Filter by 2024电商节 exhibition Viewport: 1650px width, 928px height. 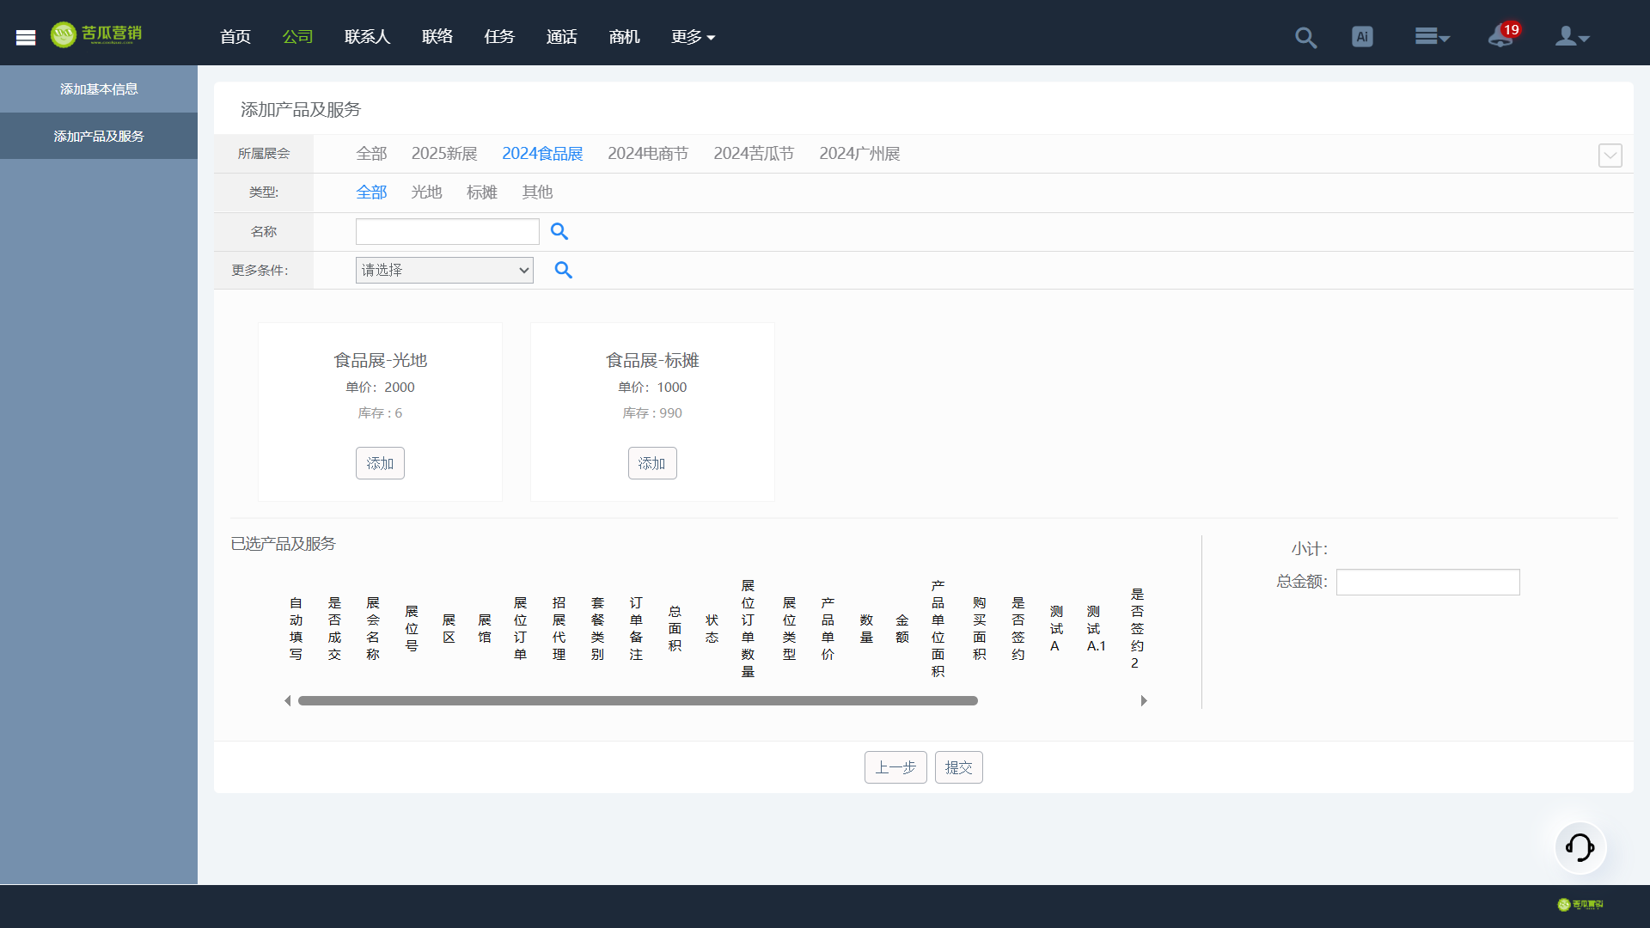pos(648,154)
